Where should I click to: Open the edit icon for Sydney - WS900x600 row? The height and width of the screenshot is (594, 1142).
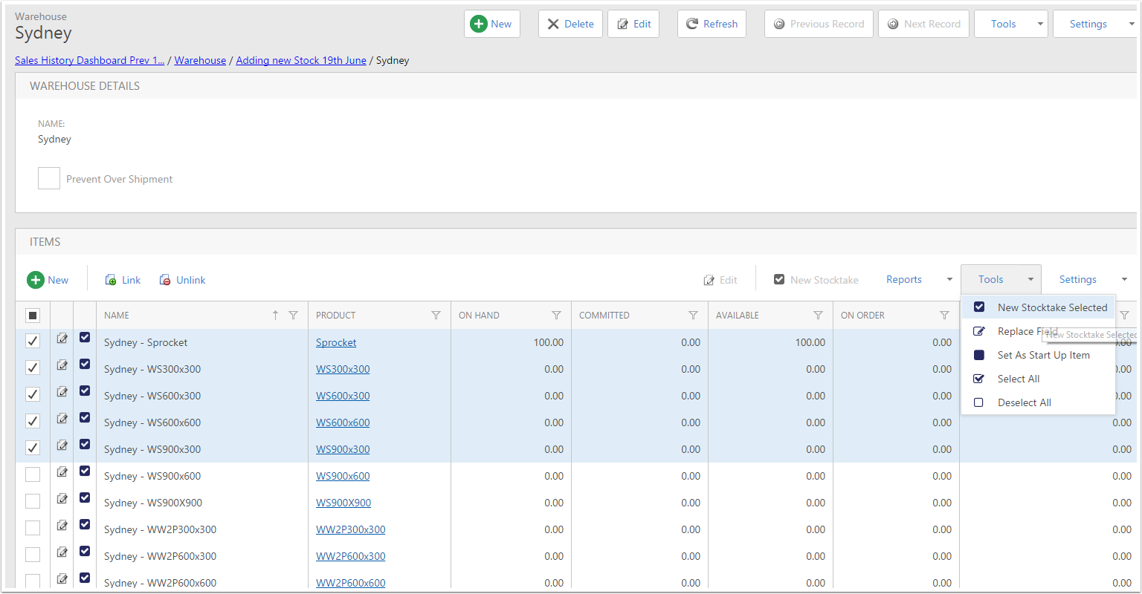[62, 472]
